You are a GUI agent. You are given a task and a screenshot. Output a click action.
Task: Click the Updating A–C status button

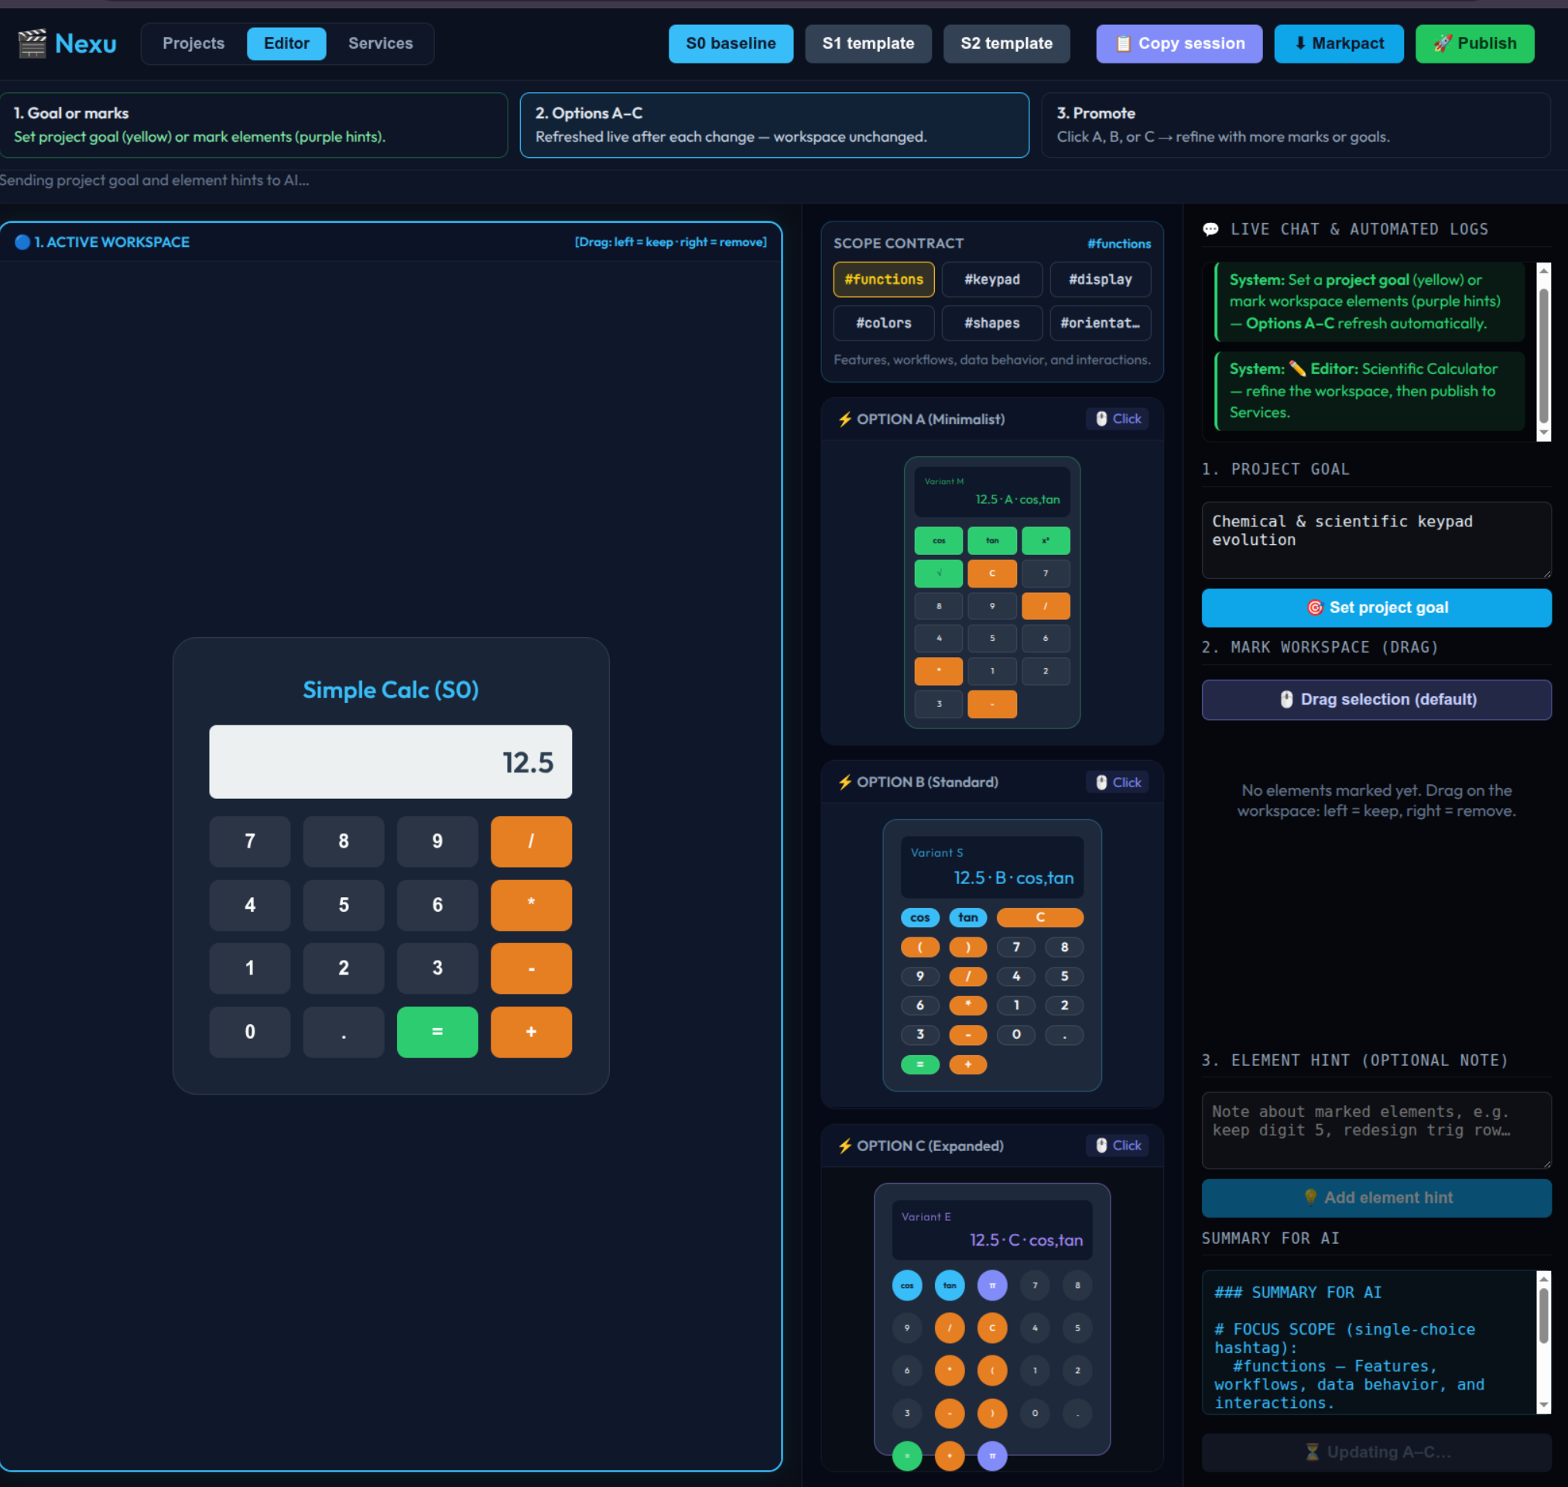[1376, 1452]
